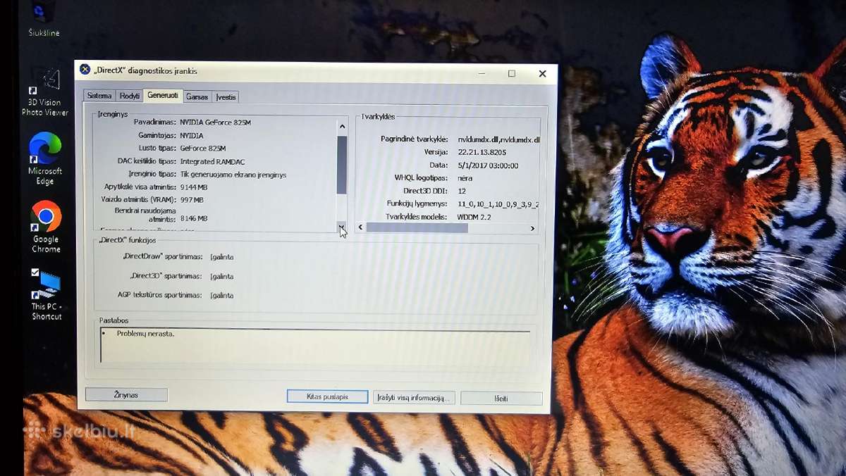Switch to the Sistema tab
This screenshot has width=846, height=476.
99,96
